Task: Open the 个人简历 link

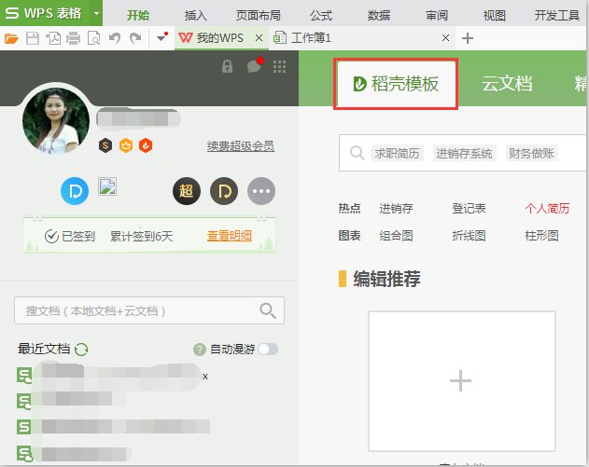Action: (547, 208)
